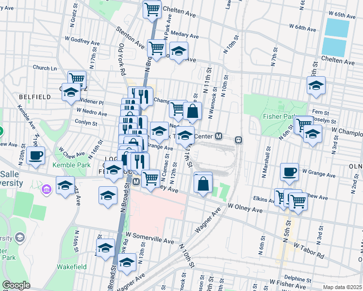
Task: Click the graduation cap marker above the Wakefield label
Action: (x=106, y=249)
